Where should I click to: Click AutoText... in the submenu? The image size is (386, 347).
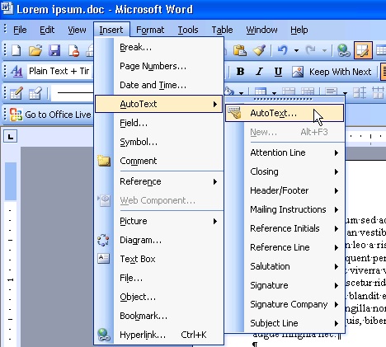(285, 113)
